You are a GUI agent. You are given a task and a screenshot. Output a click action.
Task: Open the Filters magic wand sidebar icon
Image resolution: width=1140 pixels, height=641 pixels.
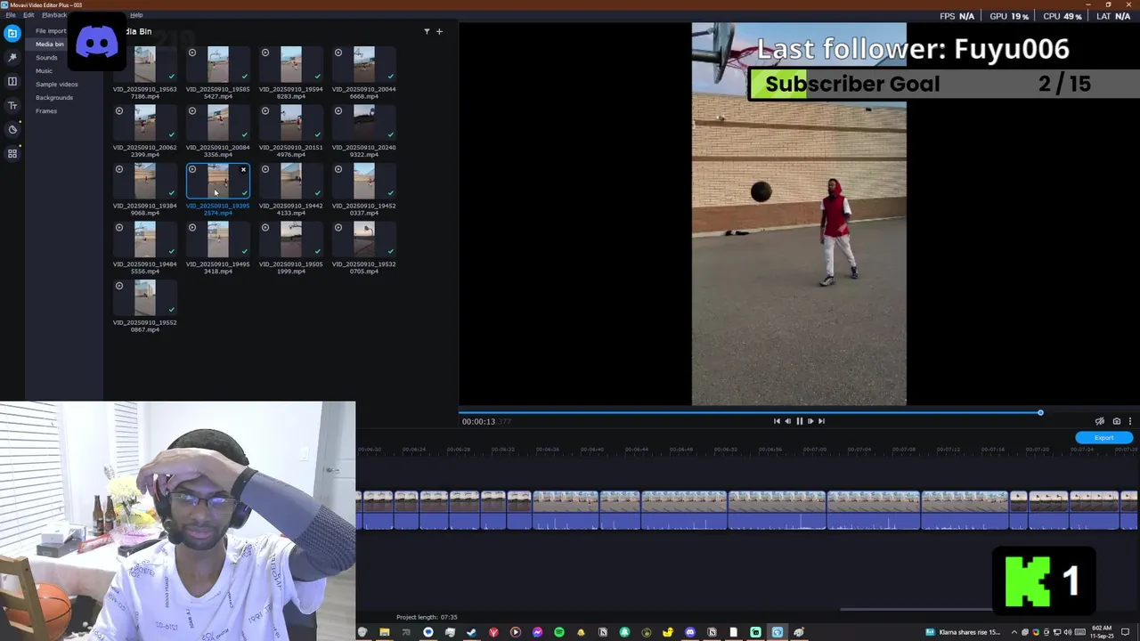(12, 57)
